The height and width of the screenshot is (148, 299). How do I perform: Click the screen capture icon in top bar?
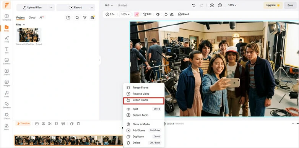(x=212, y=5)
